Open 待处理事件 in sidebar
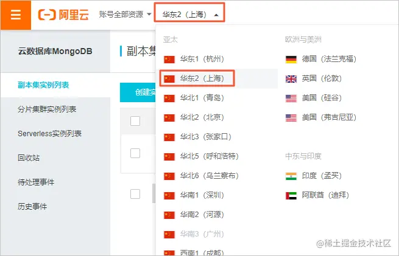This screenshot has height=256, width=399. pos(36,182)
